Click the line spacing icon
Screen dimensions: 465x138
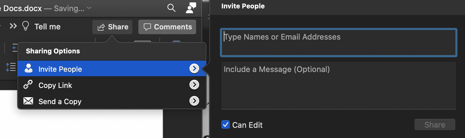coord(11,67)
